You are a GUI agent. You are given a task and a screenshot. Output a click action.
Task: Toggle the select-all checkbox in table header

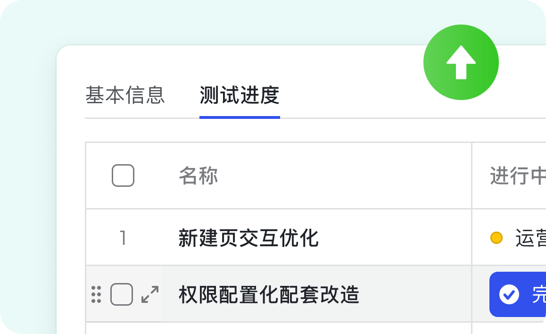pos(123,175)
